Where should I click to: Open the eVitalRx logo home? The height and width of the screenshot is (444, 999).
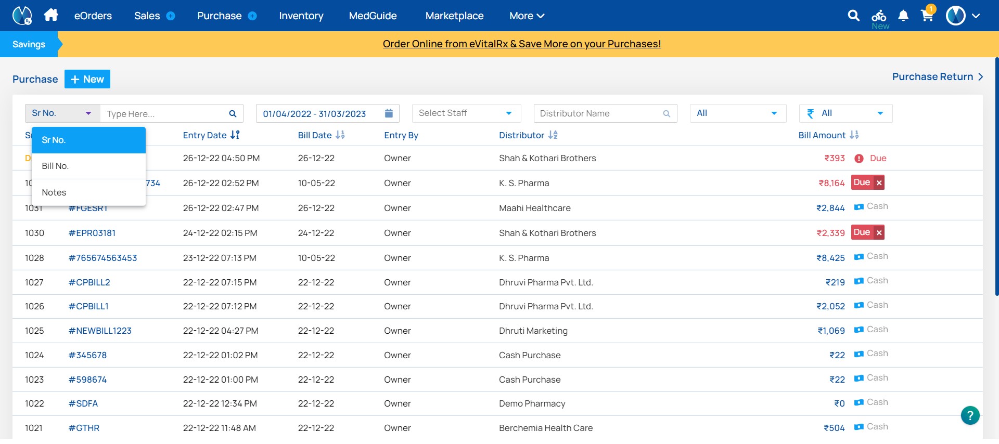(22, 16)
